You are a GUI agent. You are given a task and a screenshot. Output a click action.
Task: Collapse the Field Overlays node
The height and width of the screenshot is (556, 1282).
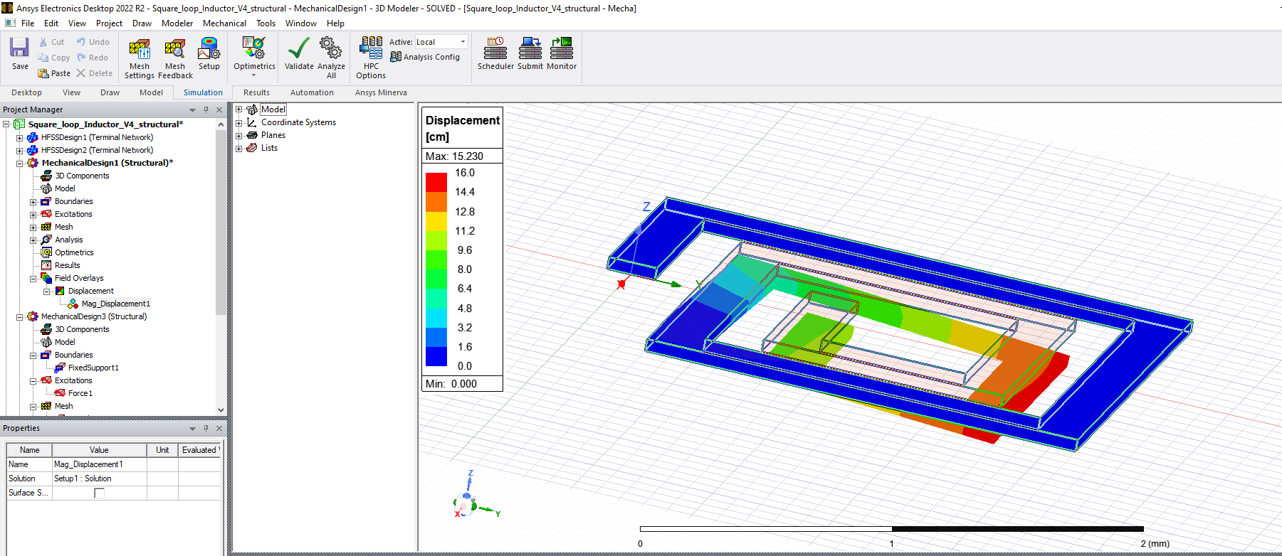pos(33,278)
